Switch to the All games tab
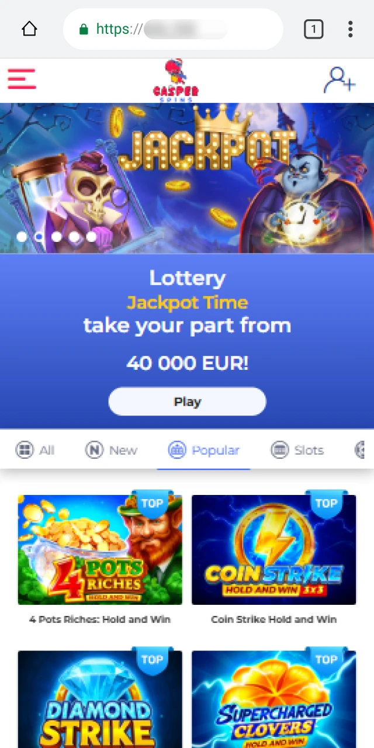This screenshot has height=748, width=374. click(34, 450)
